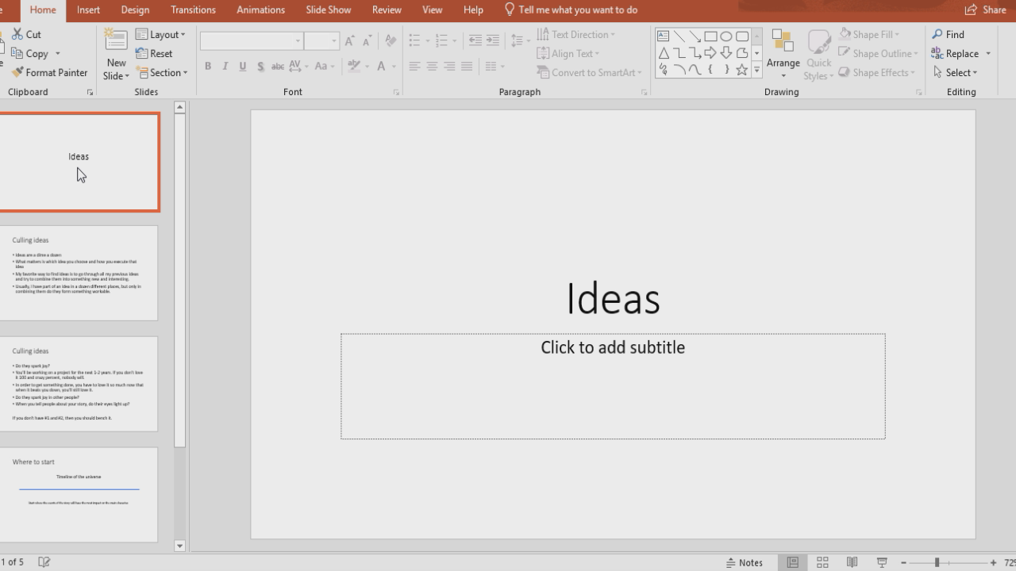
Task: Select the Format Painter tool
Action: [x=49, y=72]
